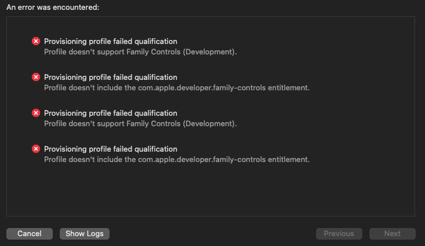Click the second 'doesn't support Family Controls' description

pyautogui.click(x=140, y=124)
